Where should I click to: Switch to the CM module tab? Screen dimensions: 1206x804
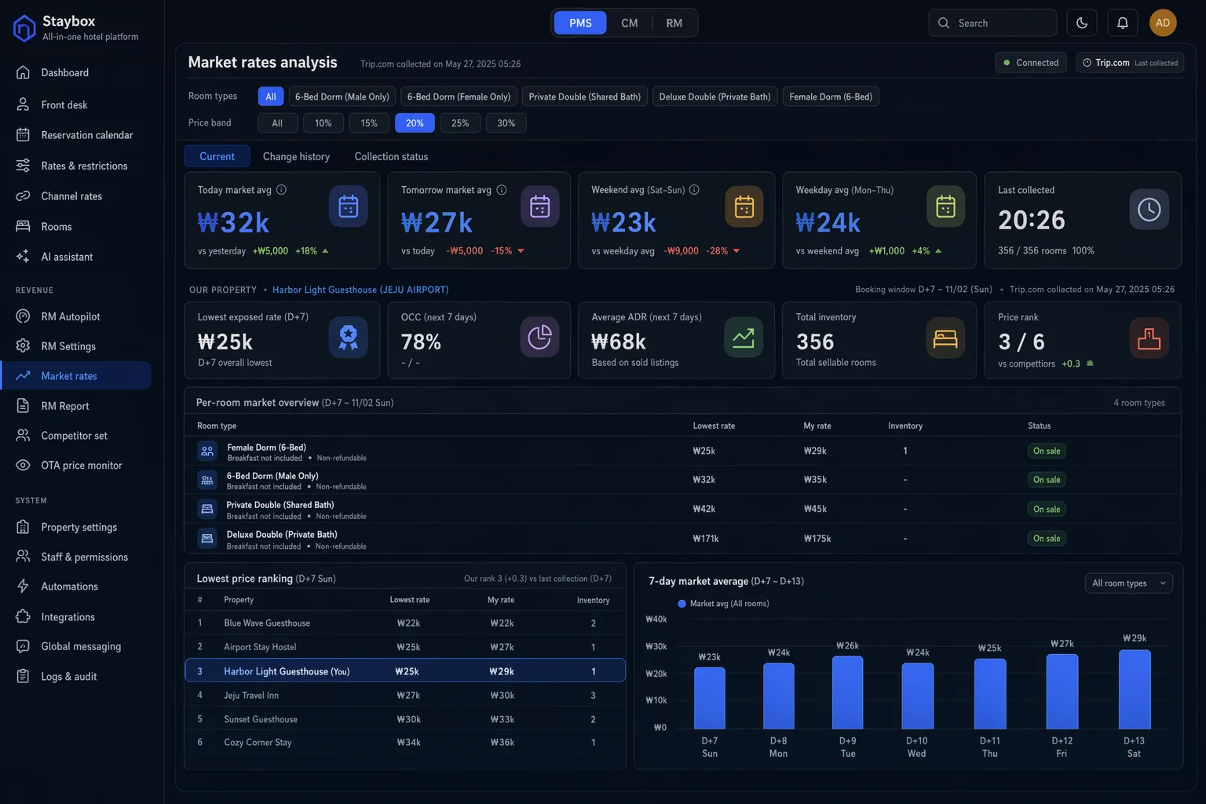pos(630,23)
